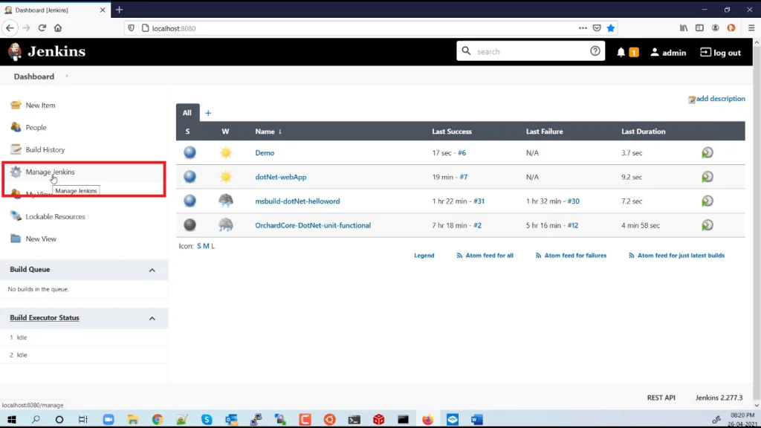Image resolution: width=761 pixels, height=428 pixels.
Task: Open the Demo job
Action: coord(265,153)
